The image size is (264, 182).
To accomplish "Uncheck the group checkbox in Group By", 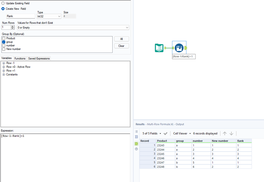I will point(4,42).
